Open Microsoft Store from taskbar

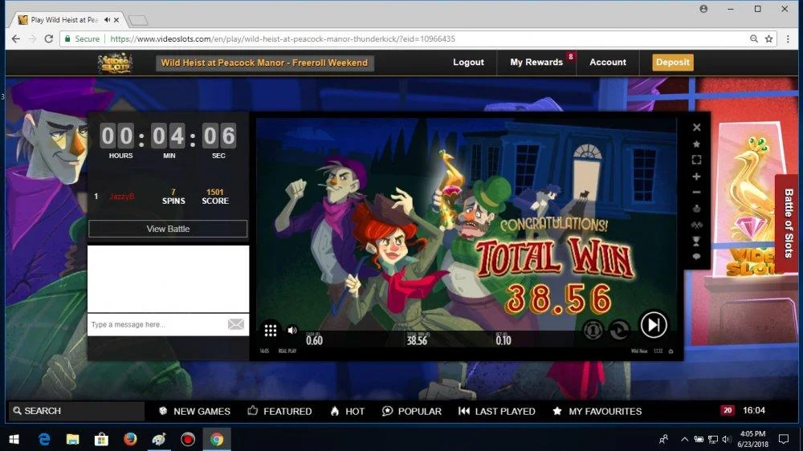101,439
